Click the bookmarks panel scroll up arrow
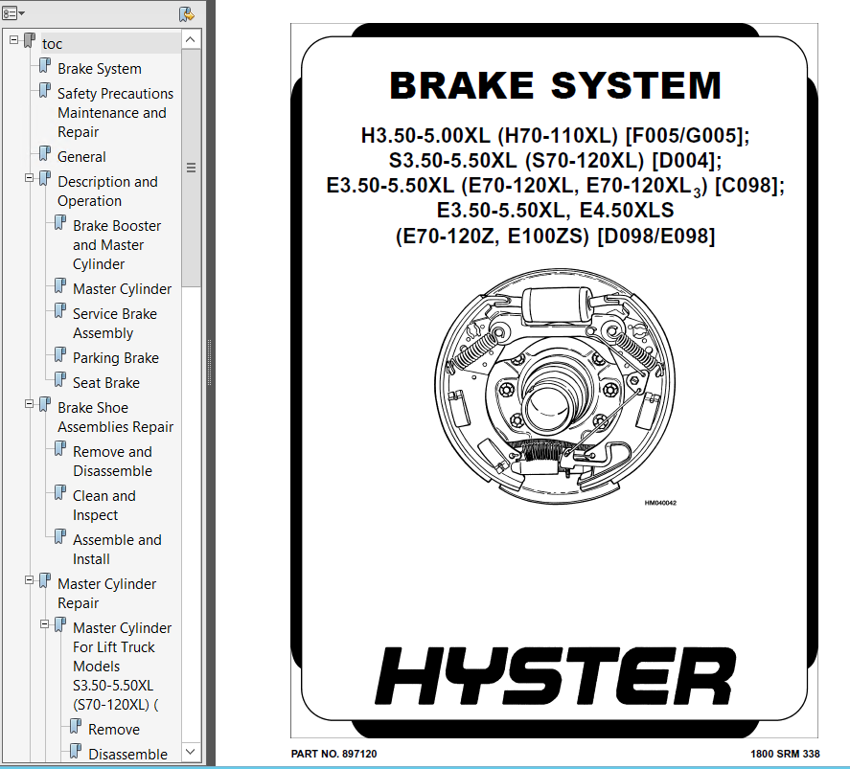Screen dimensions: 850x769 [191, 39]
